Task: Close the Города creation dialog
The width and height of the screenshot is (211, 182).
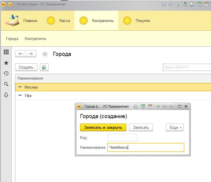Action: point(186,106)
